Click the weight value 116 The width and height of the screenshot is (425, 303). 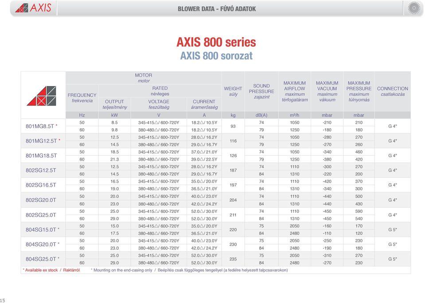tap(233, 141)
